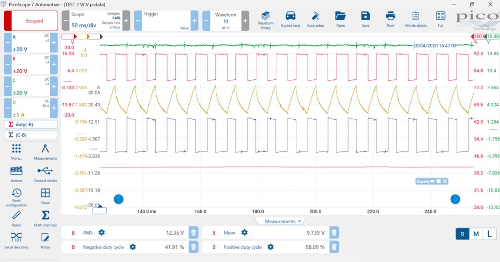This screenshot has height=262, width=500.
Task: Delete the Negative duty cycle measurement
Action: coord(193,247)
